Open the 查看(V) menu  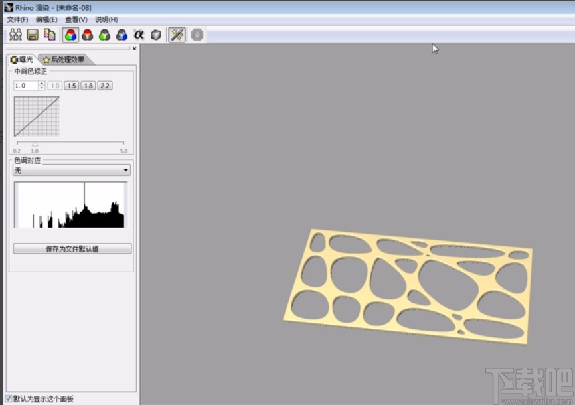[76, 19]
